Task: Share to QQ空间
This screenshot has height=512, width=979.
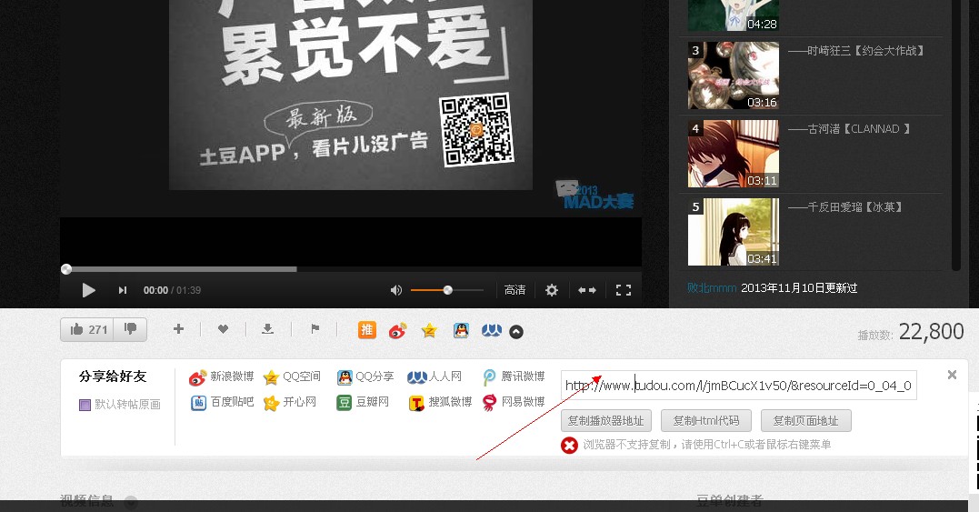Action: click(x=292, y=377)
